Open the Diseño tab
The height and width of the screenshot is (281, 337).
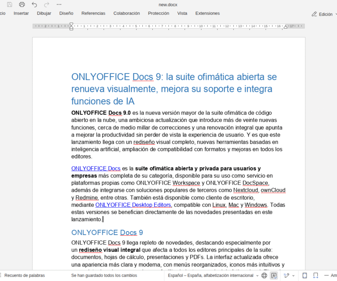(x=66, y=13)
